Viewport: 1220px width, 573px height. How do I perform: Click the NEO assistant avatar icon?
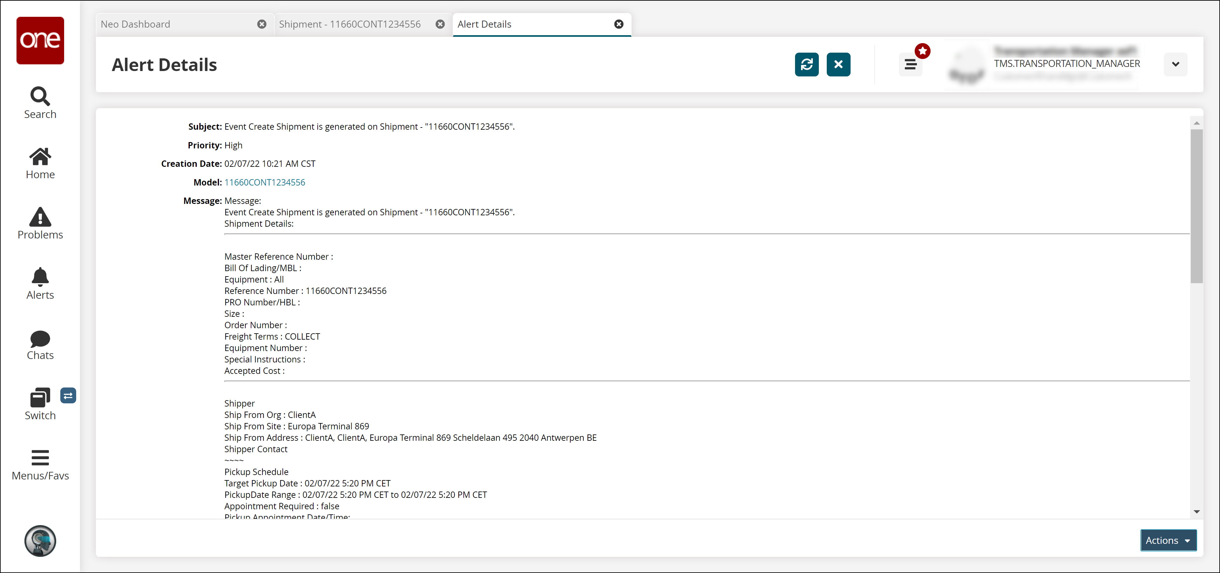[40, 540]
